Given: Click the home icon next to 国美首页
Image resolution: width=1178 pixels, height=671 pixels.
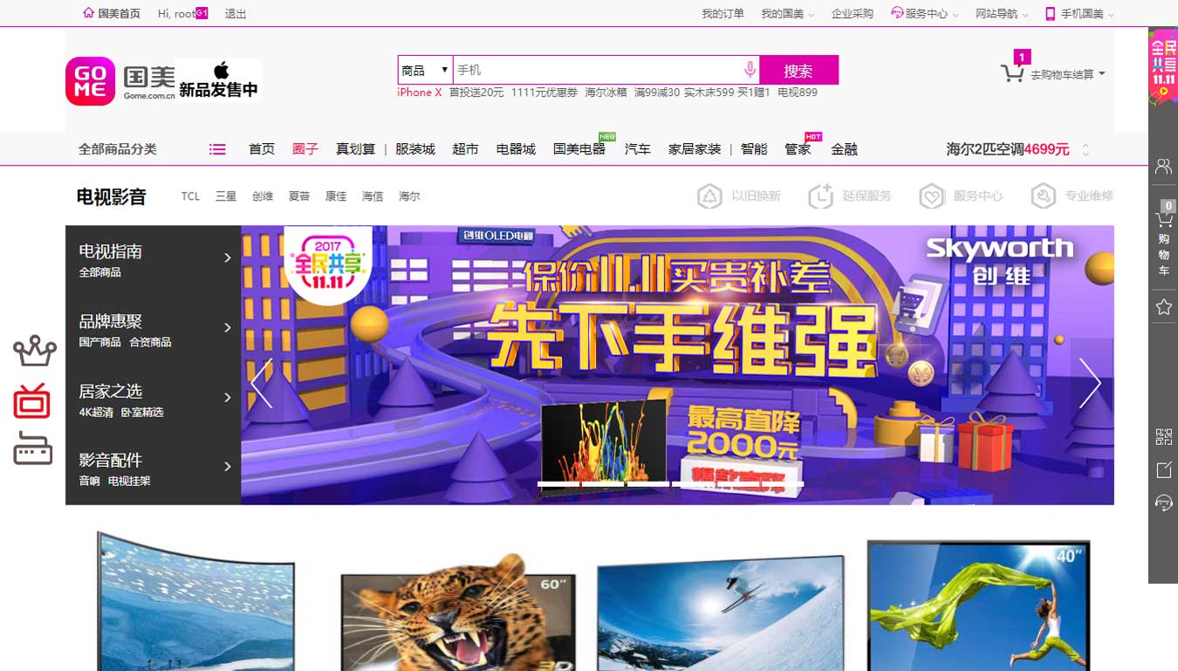Looking at the screenshot, I should [x=88, y=13].
